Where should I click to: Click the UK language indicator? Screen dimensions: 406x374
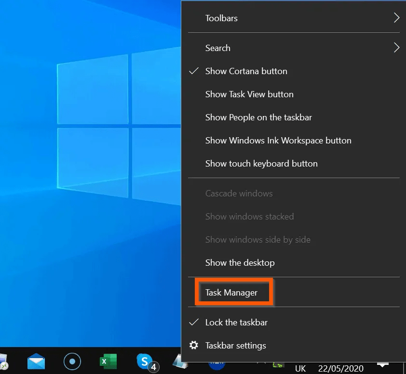pos(300,368)
